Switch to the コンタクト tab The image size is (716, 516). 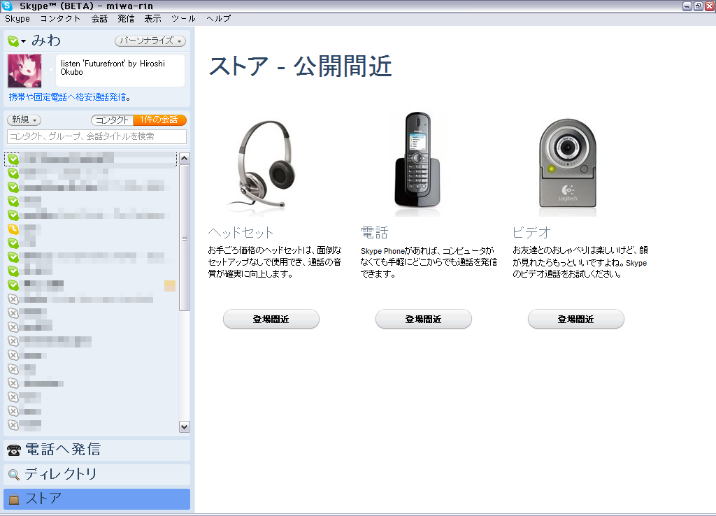click(x=112, y=120)
